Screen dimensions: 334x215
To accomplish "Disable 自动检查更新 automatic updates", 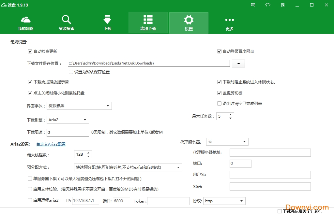I will [x=30, y=51].
